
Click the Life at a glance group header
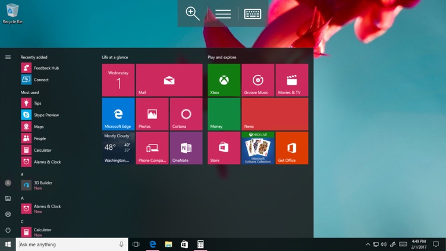point(115,57)
